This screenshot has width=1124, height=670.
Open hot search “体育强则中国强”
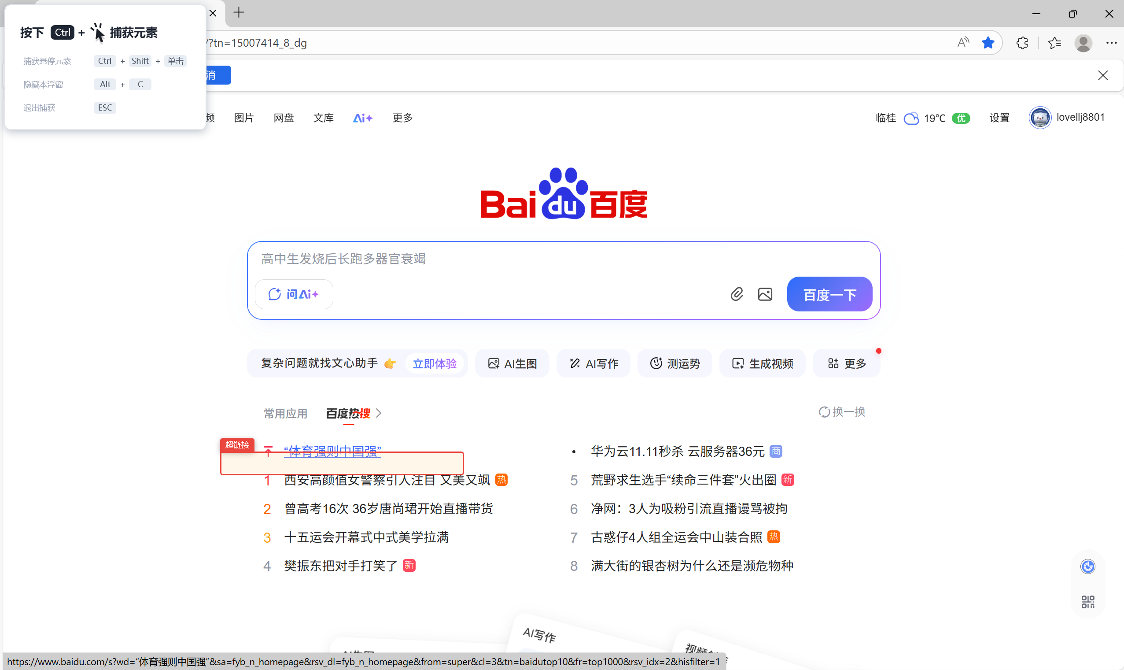[x=332, y=451]
